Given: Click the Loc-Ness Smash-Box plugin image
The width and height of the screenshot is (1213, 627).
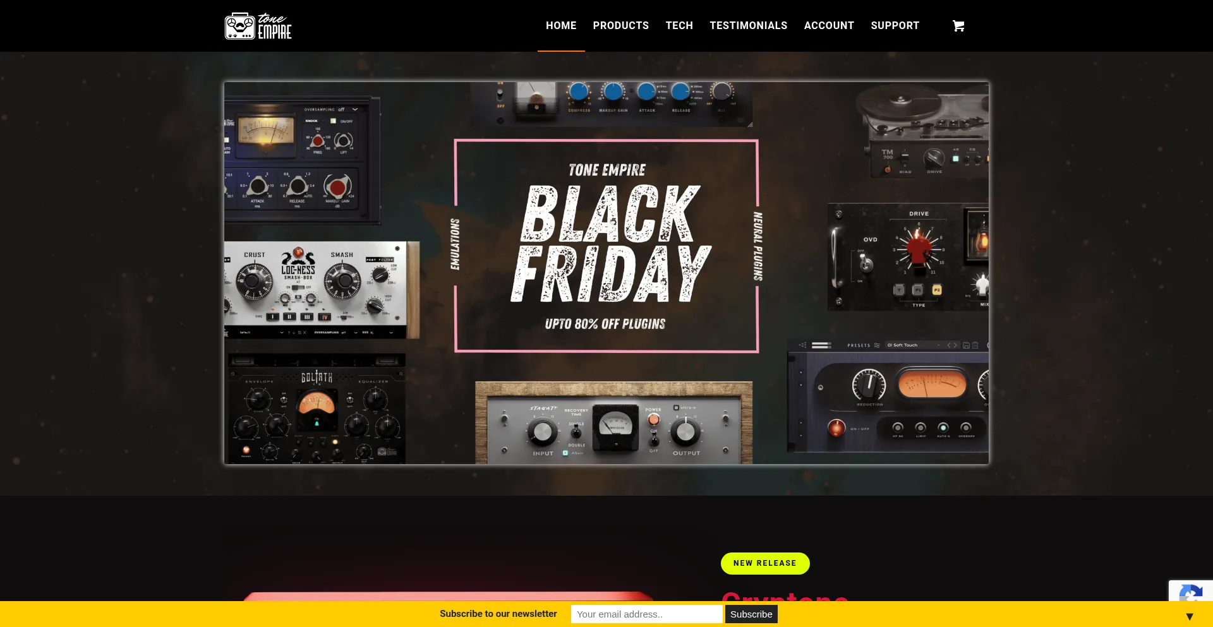Looking at the screenshot, I should 322,290.
